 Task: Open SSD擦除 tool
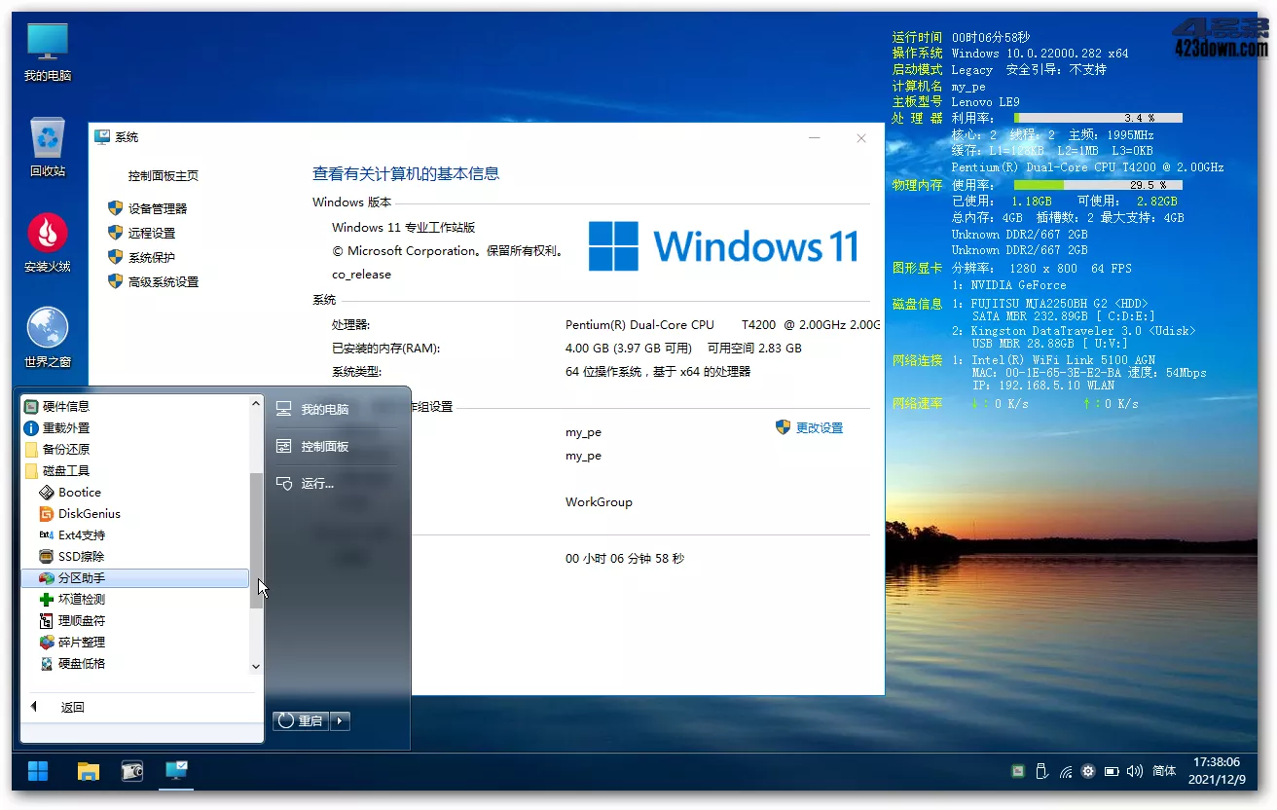(135, 556)
